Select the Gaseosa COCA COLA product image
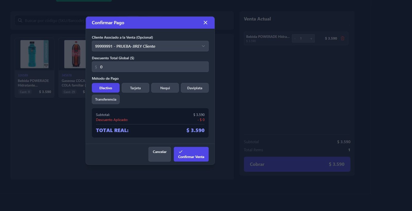This screenshot has width=412, height=211. 75,54
